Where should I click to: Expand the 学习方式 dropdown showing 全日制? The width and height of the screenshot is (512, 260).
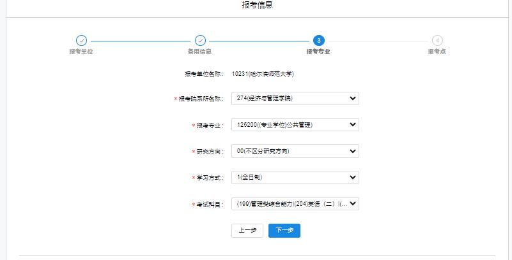[295, 177]
